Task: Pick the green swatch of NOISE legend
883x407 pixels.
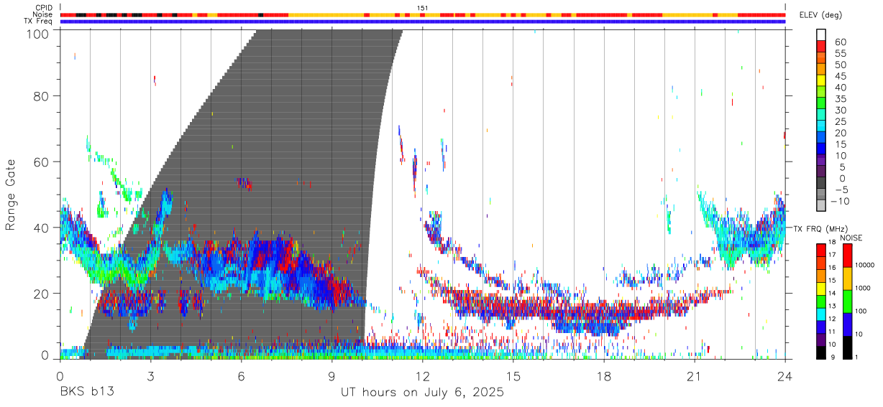Action: (847, 301)
